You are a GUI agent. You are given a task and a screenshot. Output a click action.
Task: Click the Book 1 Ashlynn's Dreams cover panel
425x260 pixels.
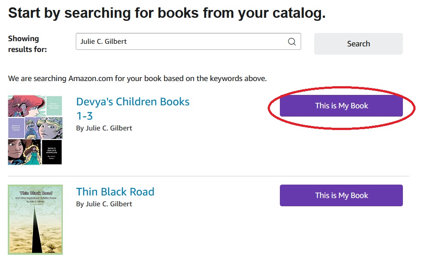tap(54, 106)
